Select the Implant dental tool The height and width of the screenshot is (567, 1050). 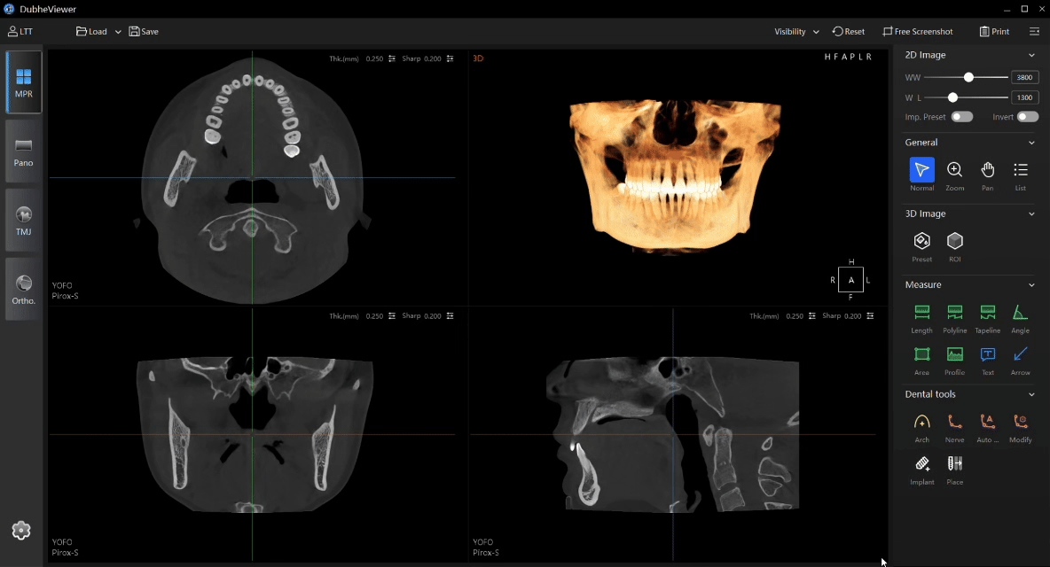point(921,464)
